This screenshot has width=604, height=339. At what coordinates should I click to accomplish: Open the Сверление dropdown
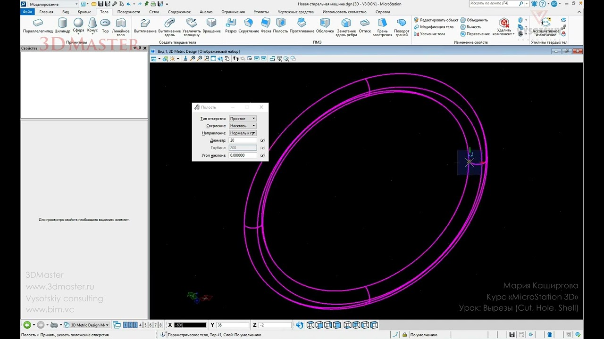tap(243, 126)
